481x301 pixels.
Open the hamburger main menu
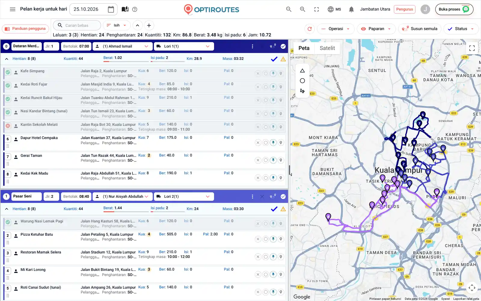pos(13,9)
